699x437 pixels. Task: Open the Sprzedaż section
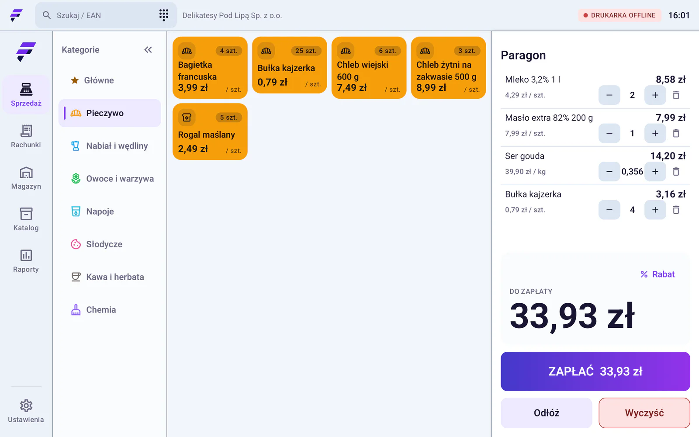click(26, 95)
